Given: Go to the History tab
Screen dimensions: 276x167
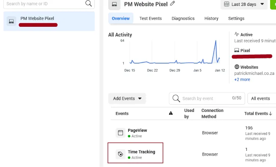Looking at the screenshot, I should [x=211, y=18].
